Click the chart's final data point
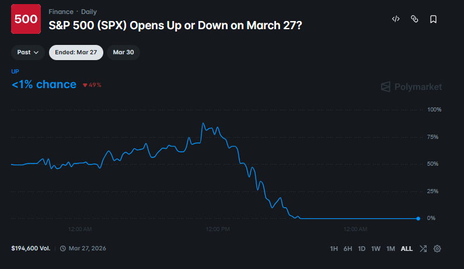Image resolution: width=464 pixels, height=269 pixels. point(418,218)
